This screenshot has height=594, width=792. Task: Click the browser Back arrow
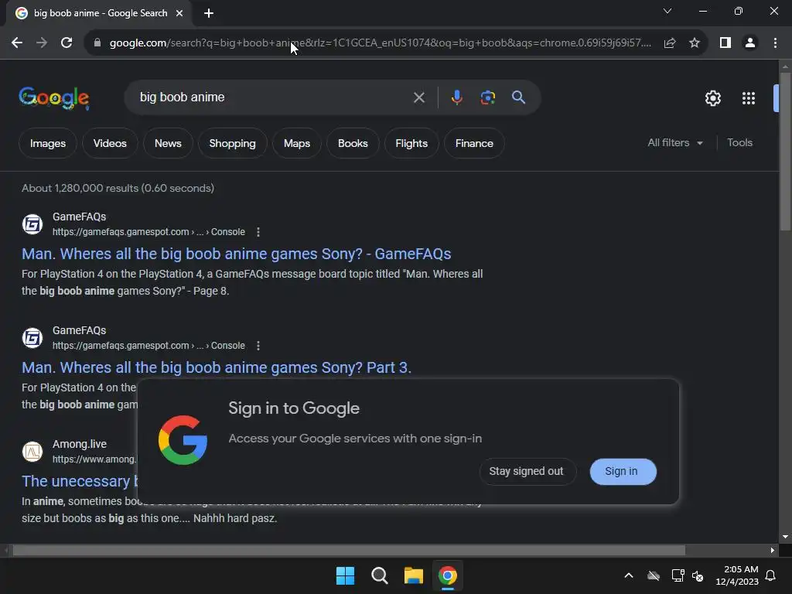(x=17, y=43)
